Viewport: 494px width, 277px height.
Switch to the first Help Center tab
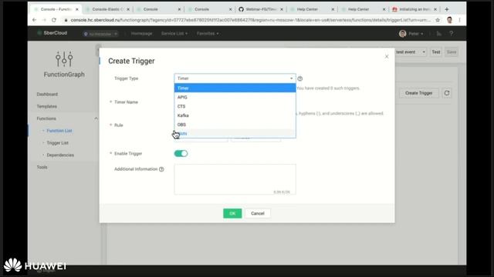coord(312,9)
